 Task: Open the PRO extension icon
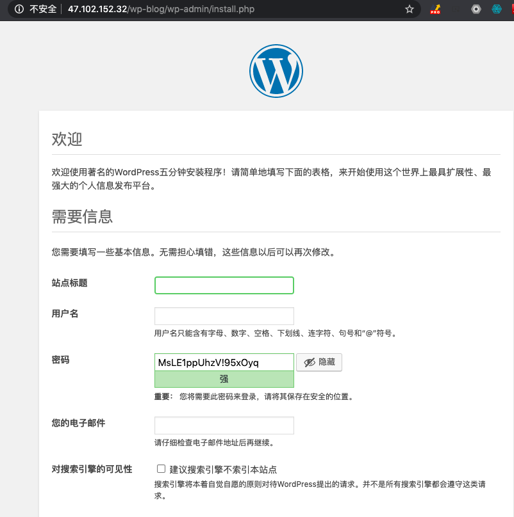[x=435, y=9]
